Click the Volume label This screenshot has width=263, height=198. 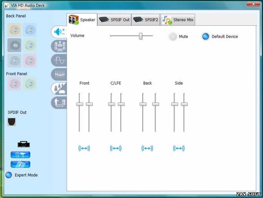coord(77,36)
